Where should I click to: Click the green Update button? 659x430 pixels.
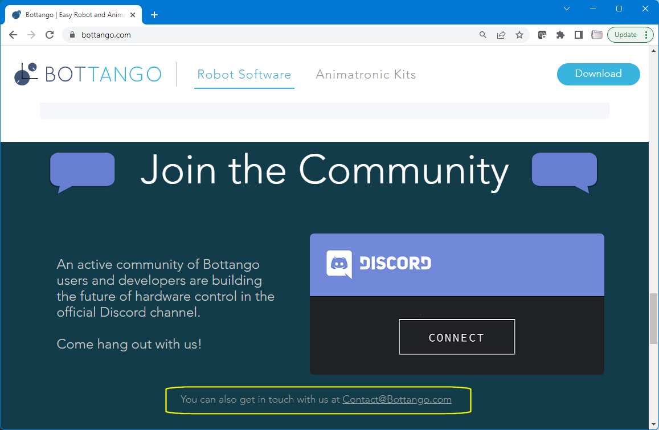pos(625,35)
